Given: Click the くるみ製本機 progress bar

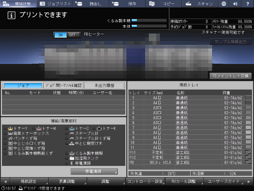Looking at the screenshot, I should (x=149, y=20).
